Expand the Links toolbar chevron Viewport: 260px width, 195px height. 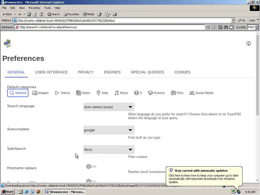click(258, 20)
